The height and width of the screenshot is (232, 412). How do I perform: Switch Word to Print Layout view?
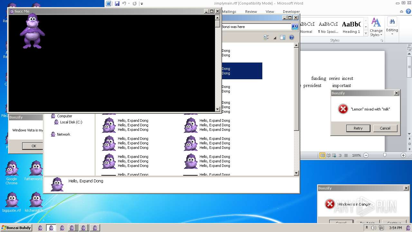(x=322, y=155)
